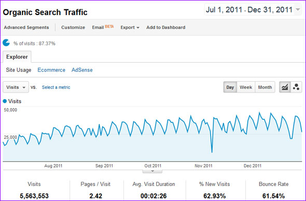Click the % New Visits value 62.93%
Screen dimensions: 306x201
tap(215, 196)
